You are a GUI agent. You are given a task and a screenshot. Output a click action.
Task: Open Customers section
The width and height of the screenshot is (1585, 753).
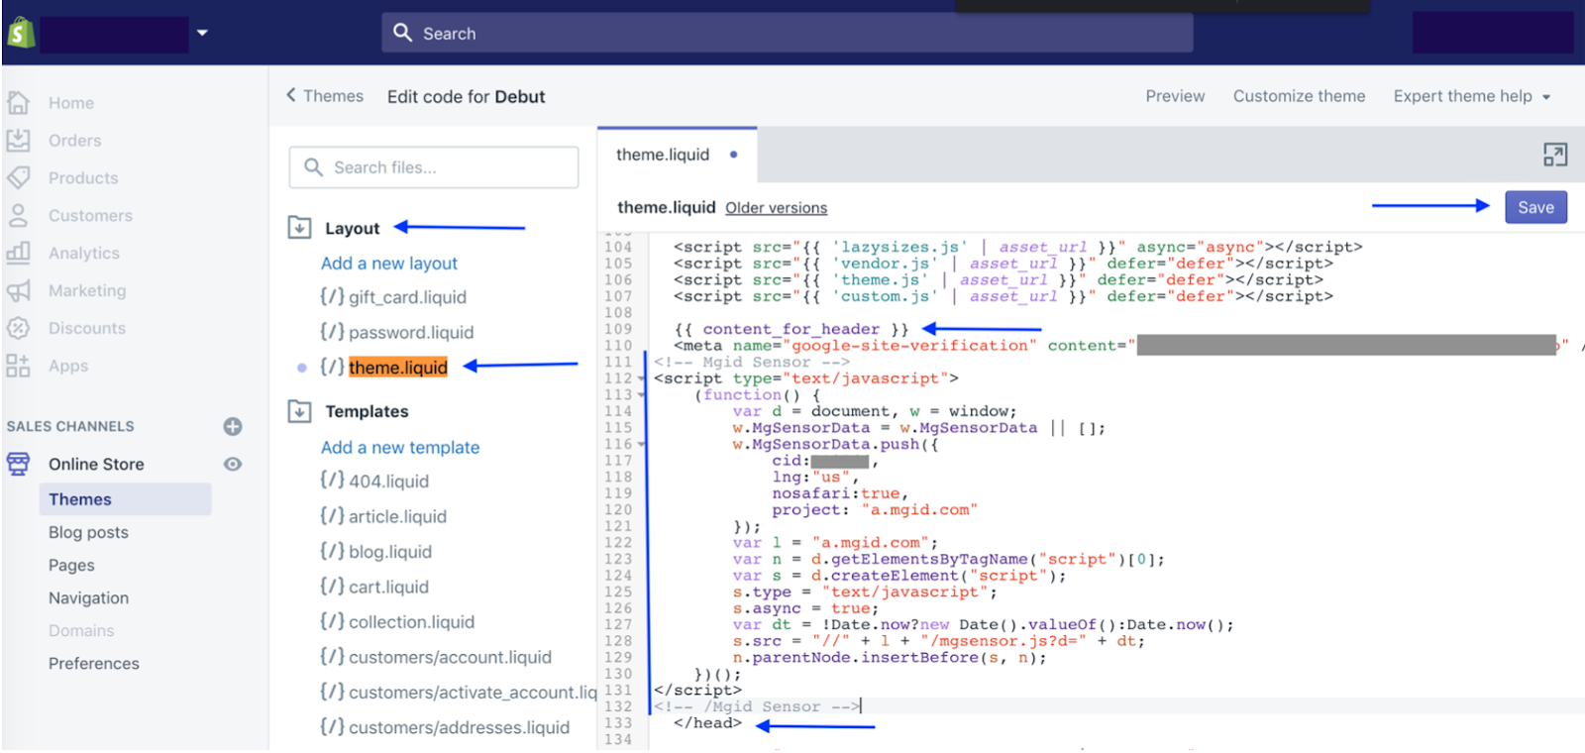(90, 216)
